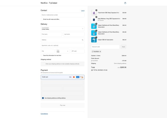Focus the ZIP code field

coord(77,51)
